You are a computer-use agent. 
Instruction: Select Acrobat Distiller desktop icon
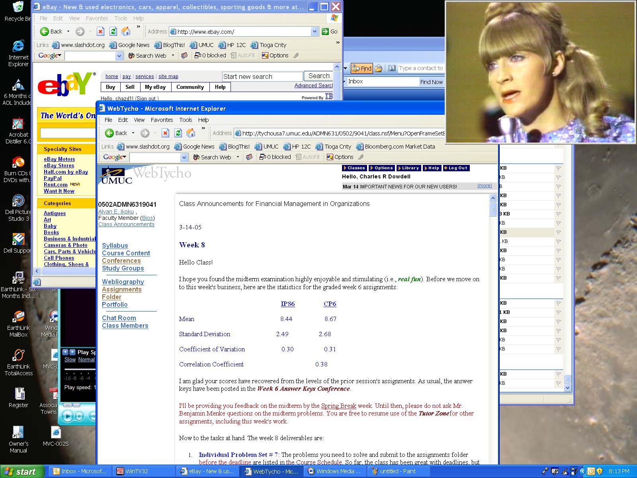[18, 131]
